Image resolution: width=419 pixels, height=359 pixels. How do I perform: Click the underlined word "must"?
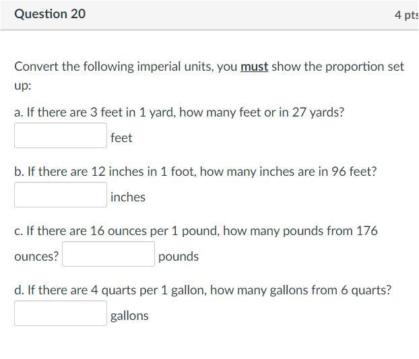[x=255, y=67]
